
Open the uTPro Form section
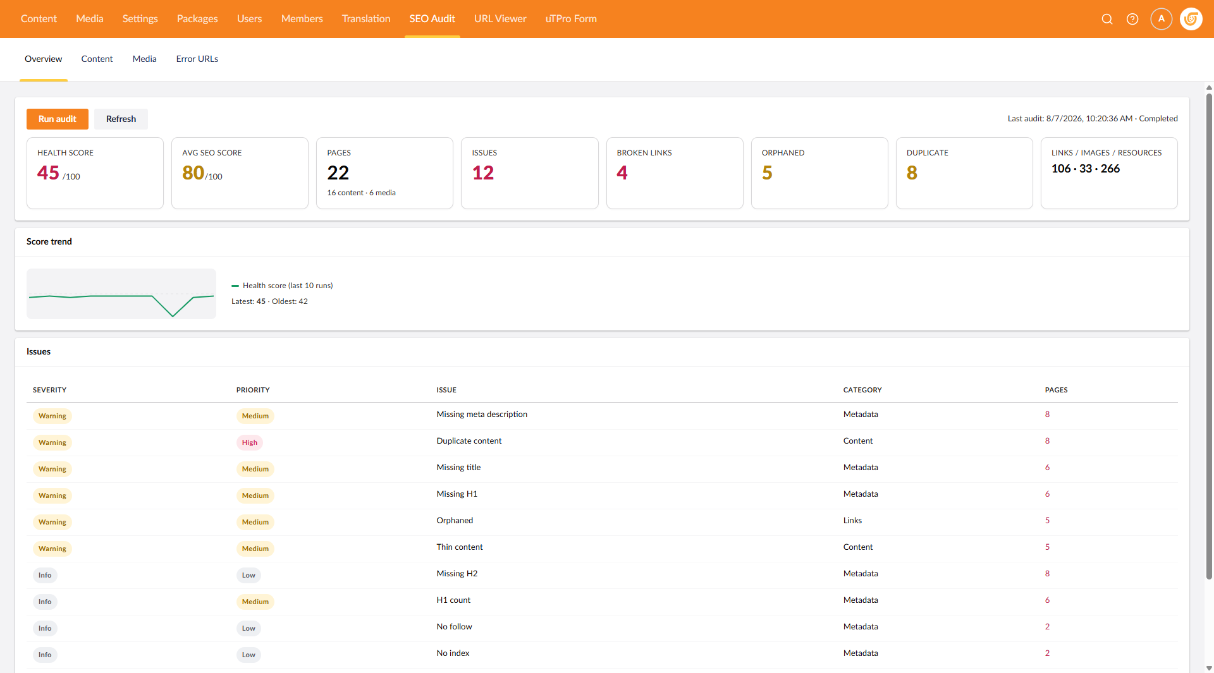point(571,19)
